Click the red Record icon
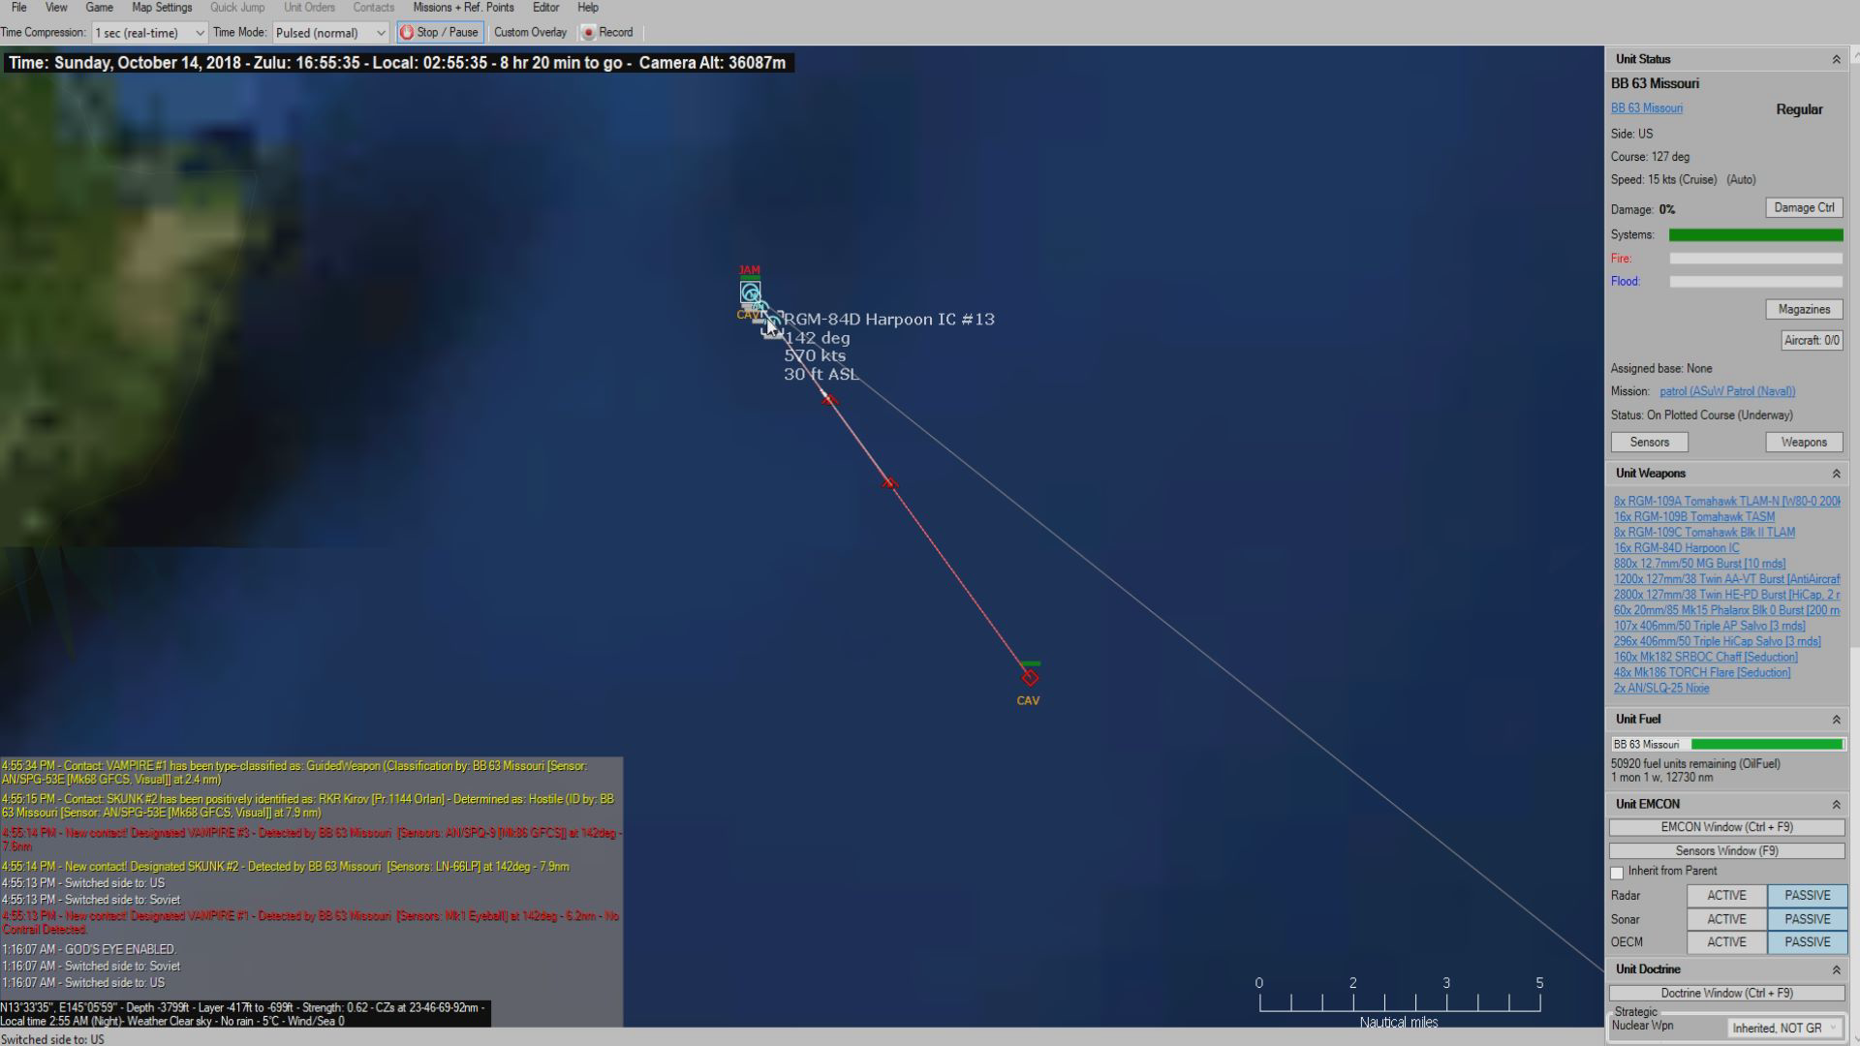This screenshot has height=1046, width=1860. pyautogui.click(x=588, y=33)
